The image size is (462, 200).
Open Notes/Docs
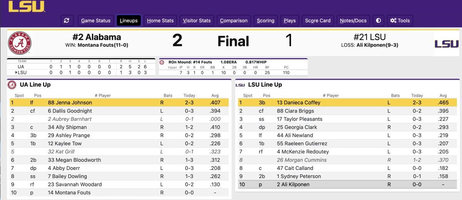353,20
